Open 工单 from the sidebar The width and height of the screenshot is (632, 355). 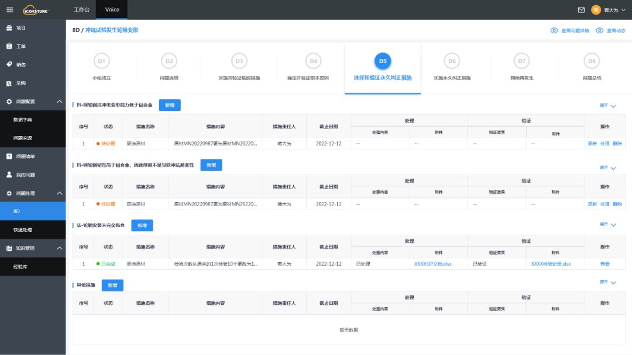coord(20,46)
